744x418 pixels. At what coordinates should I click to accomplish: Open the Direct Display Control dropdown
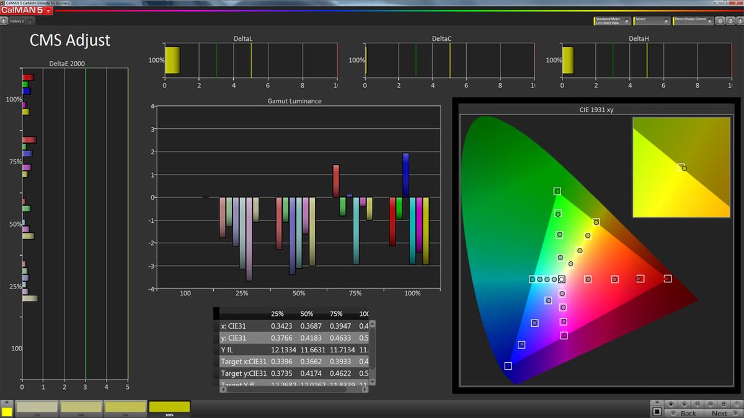click(x=694, y=20)
